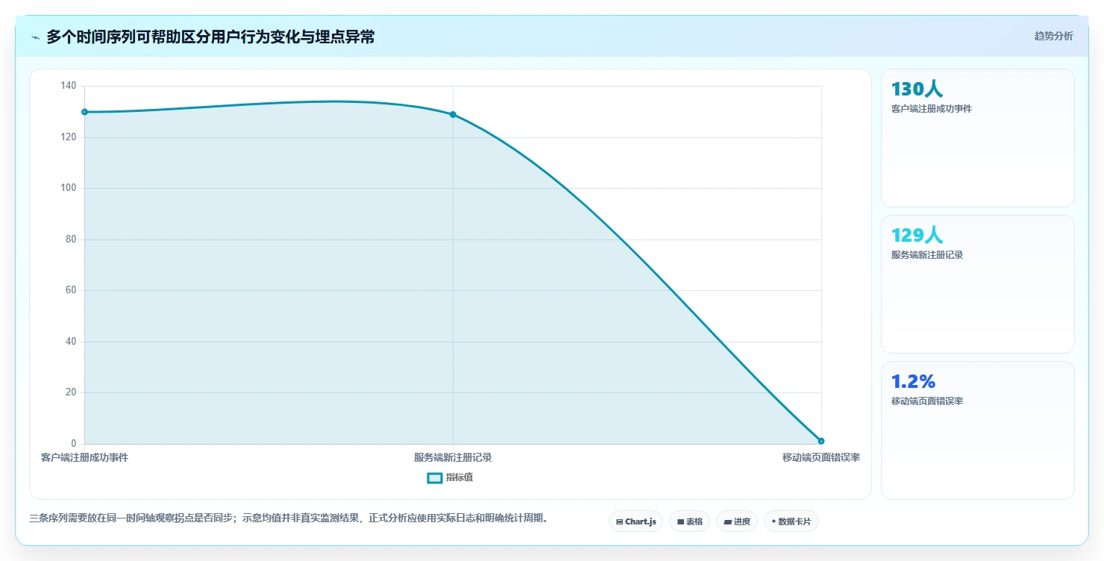Click the y-axis value 100
The height and width of the screenshot is (561, 1104).
point(69,188)
